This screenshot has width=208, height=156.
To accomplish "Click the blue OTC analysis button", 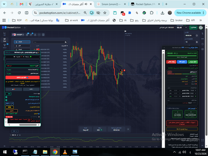I will [182, 62].
